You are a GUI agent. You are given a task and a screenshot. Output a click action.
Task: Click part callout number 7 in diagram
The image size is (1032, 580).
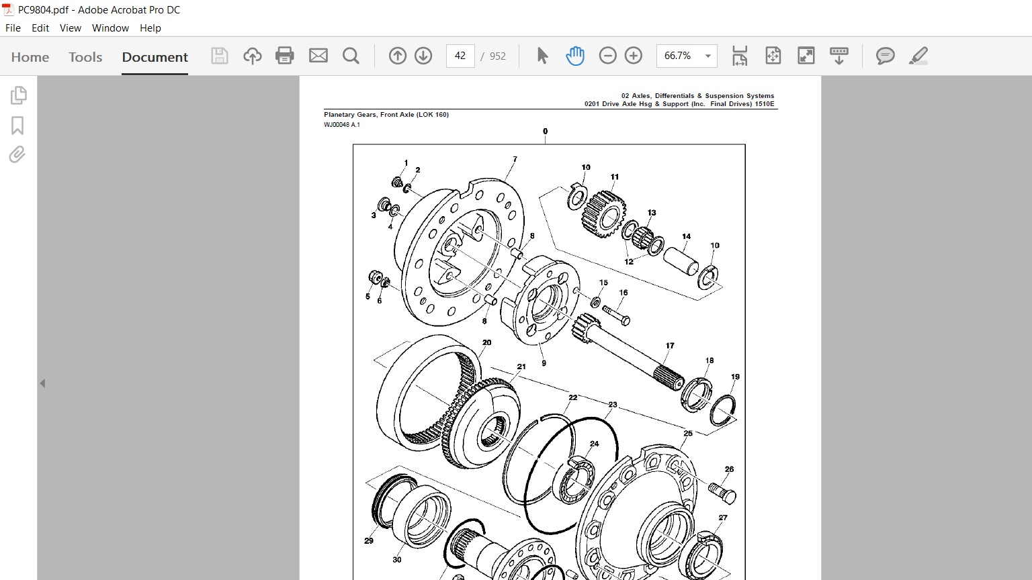(x=515, y=160)
